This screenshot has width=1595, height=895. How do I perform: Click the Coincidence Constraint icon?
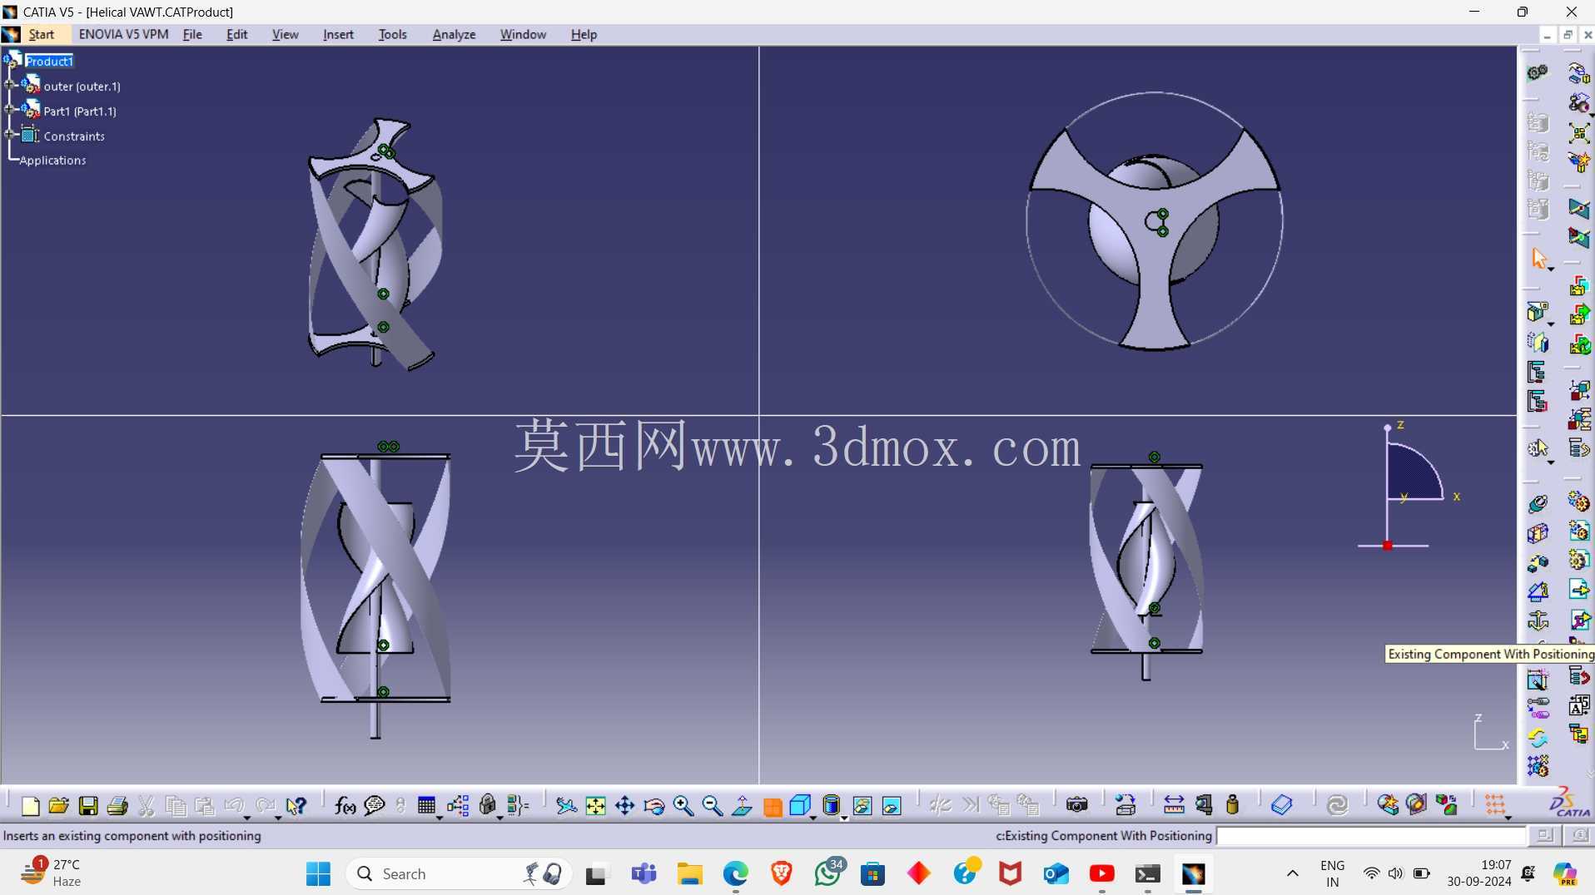pyautogui.click(x=1538, y=503)
